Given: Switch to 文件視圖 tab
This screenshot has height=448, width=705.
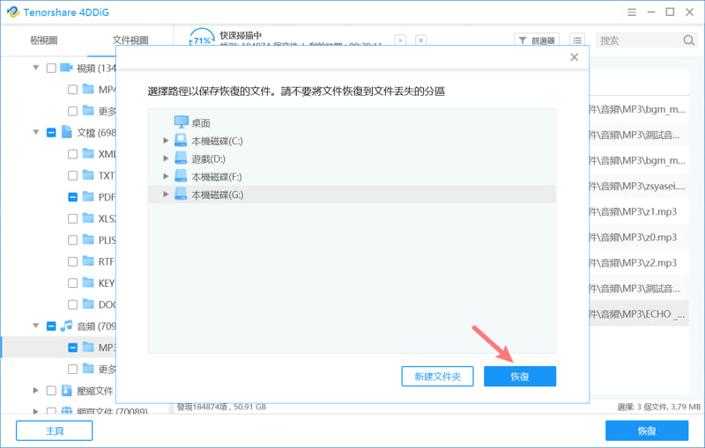Looking at the screenshot, I should (130, 40).
